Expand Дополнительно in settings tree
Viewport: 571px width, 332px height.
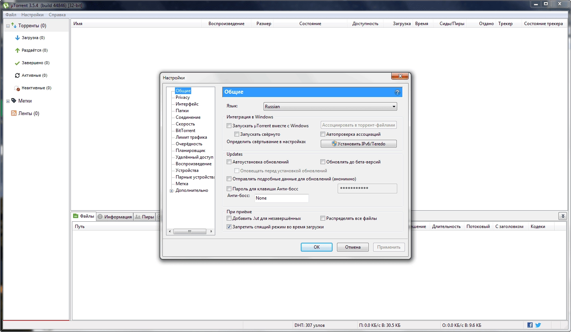(x=171, y=191)
